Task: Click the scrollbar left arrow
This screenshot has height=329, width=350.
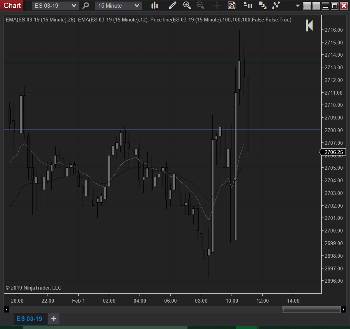Action: coord(7,309)
